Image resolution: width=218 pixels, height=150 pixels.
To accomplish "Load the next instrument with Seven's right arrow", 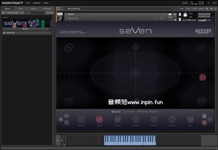I will (165, 14).
